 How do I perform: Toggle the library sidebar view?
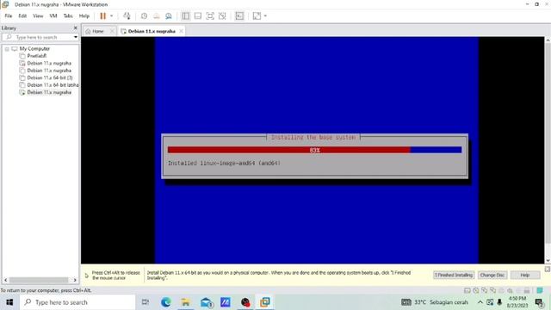186,15
